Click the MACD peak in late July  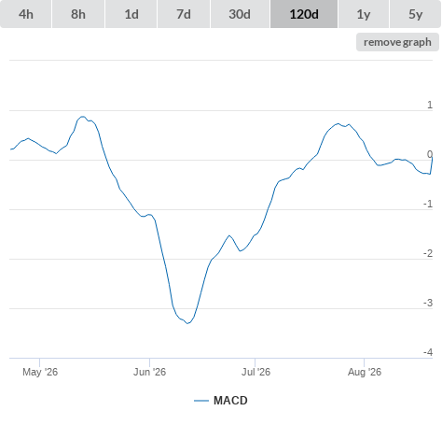(x=338, y=123)
